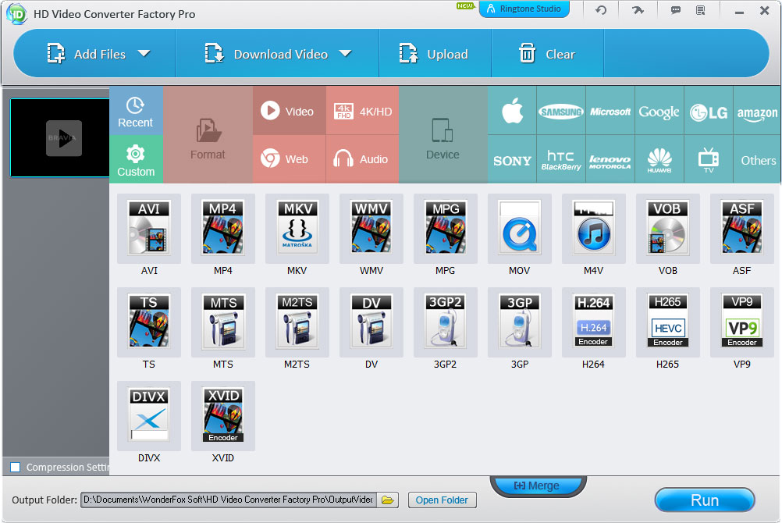This screenshot has width=782, height=523.
Task: Select the 3GP format icon
Action: pyautogui.click(x=520, y=322)
